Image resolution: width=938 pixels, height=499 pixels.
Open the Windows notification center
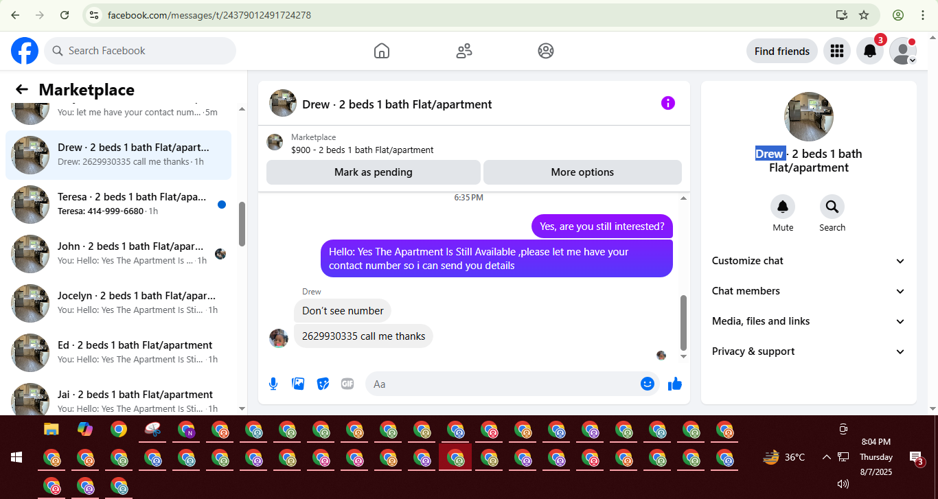915,457
